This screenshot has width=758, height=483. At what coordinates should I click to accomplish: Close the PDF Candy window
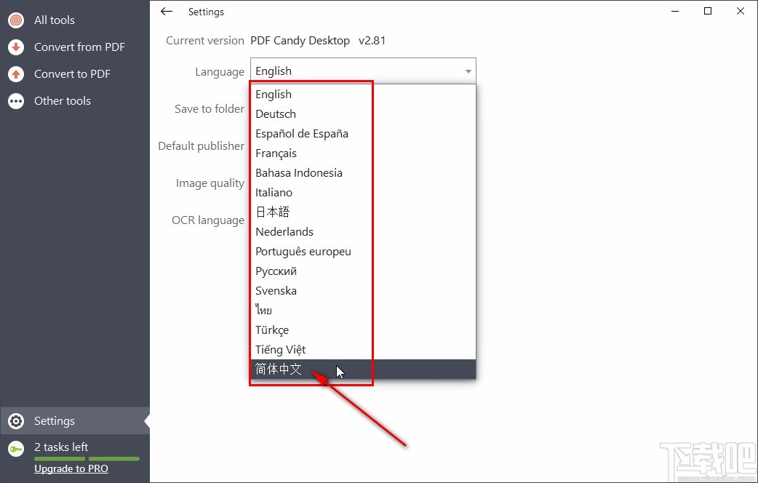(740, 11)
